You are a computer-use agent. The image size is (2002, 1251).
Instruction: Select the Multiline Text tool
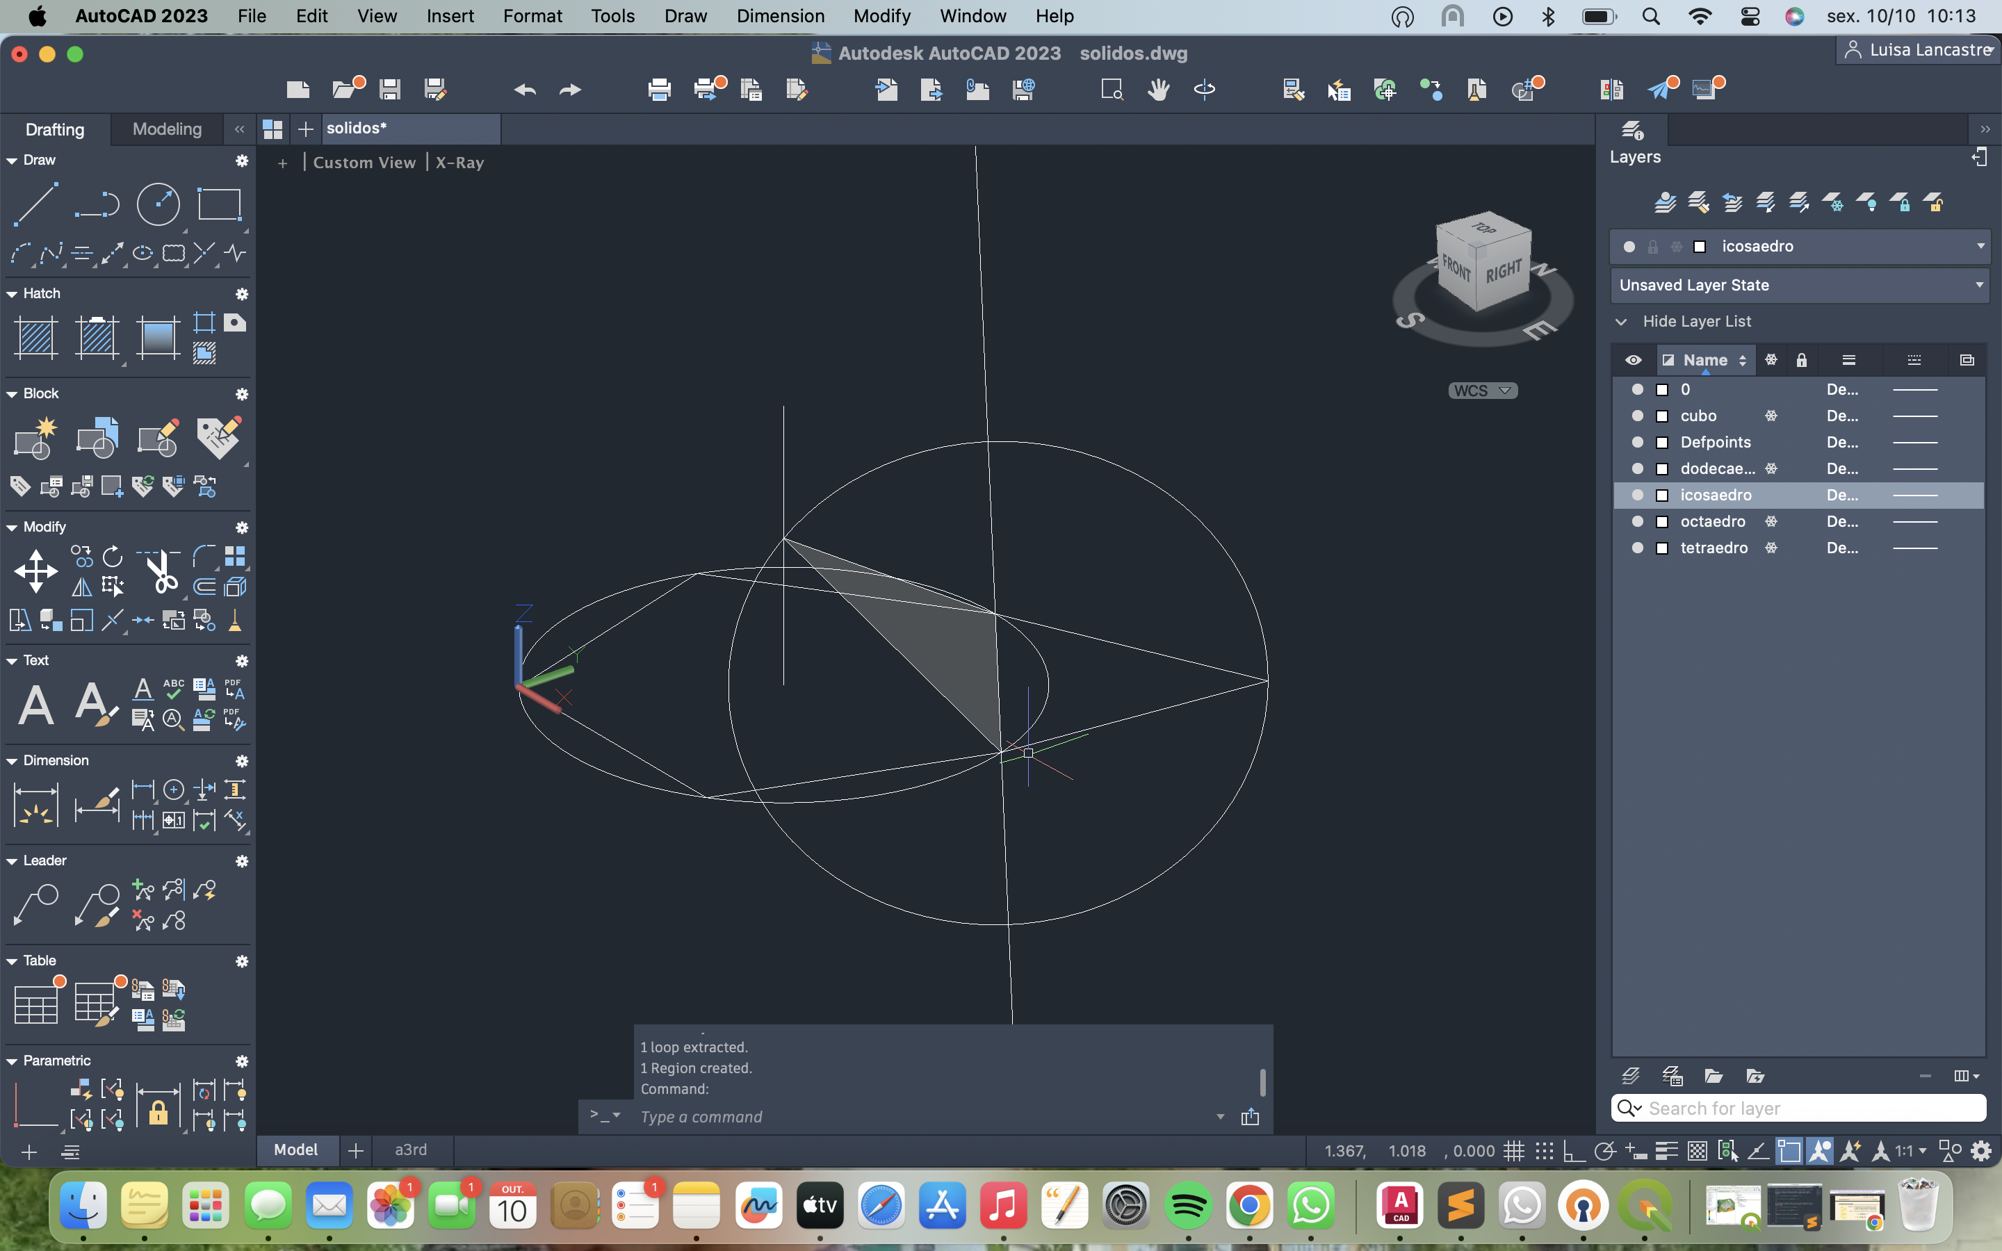35,705
